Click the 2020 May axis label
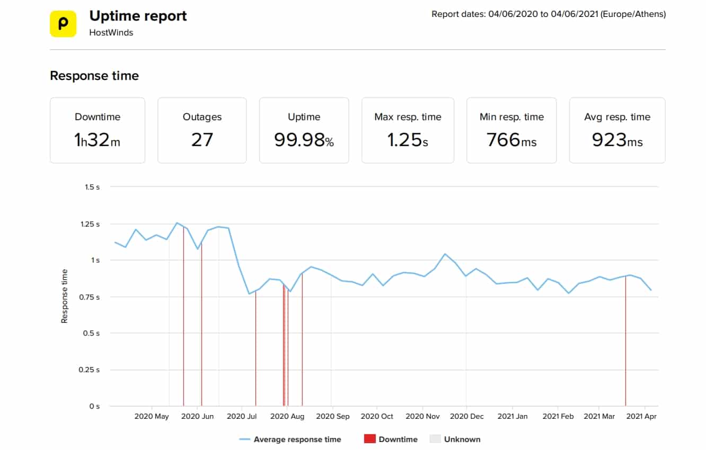Viewport: 706px width, 450px height. click(152, 417)
